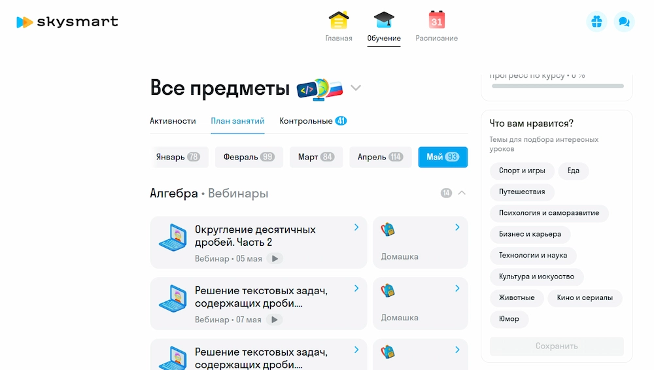Toggle the Юмор interest chip
This screenshot has width=654, height=370.
(x=509, y=319)
